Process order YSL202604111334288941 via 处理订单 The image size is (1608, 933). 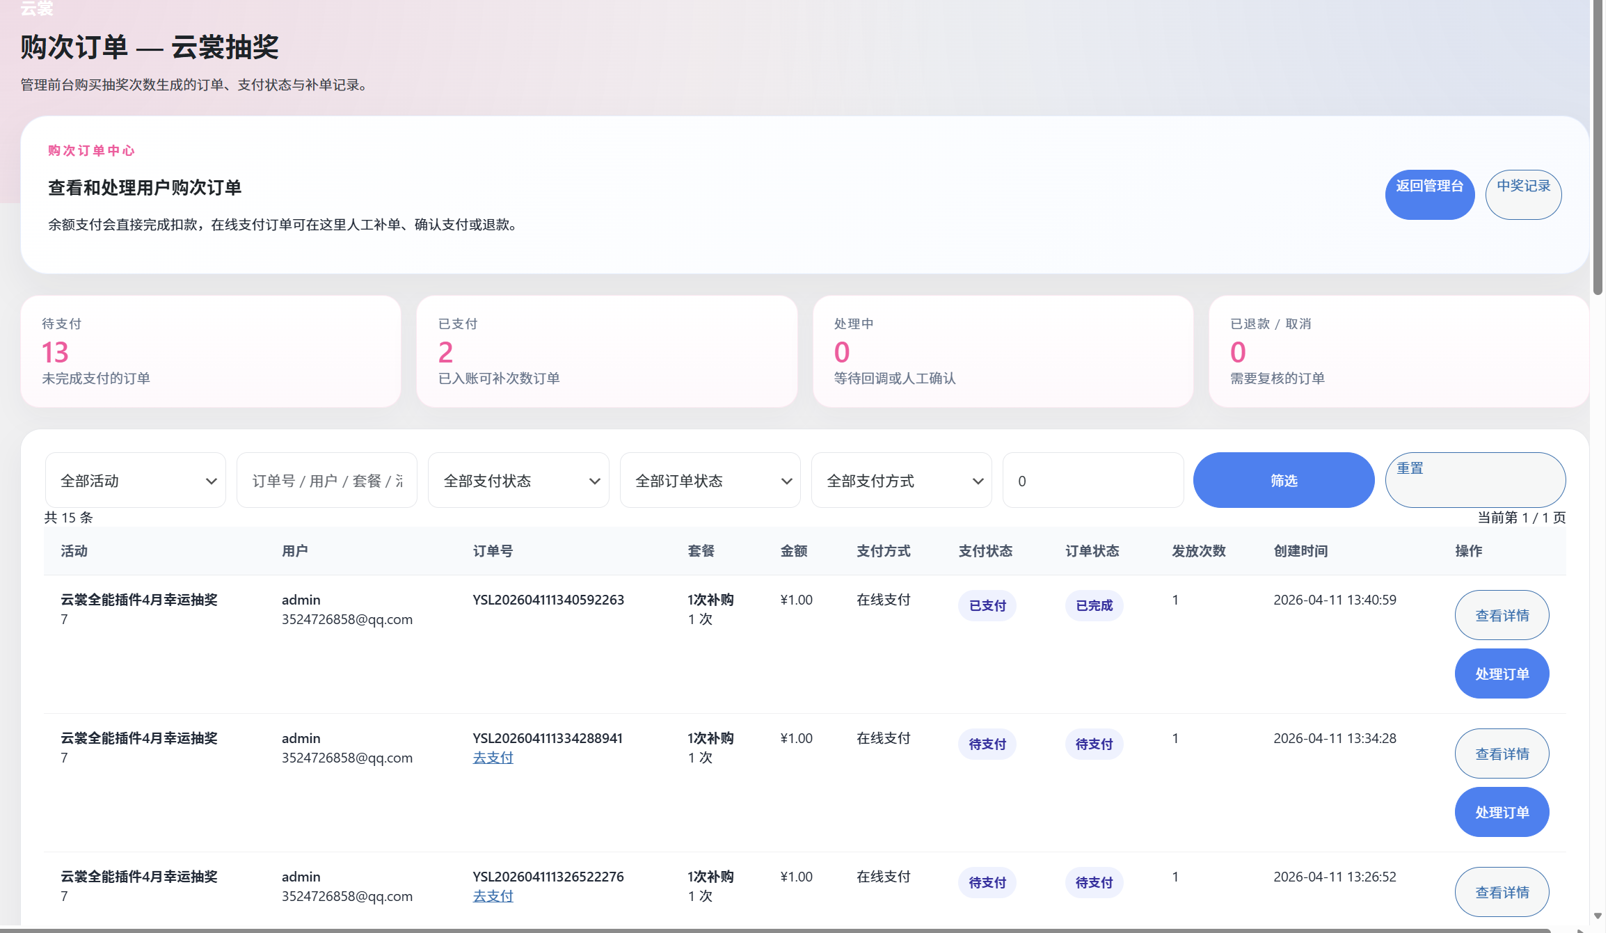[1502, 813]
